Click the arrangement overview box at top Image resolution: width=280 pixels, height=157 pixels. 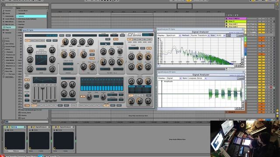pos(185,6)
